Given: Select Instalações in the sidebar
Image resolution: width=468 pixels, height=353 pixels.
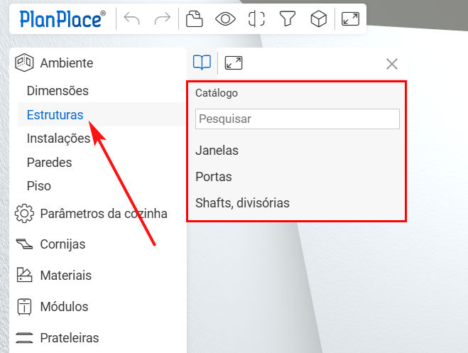Looking at the screenshot, I should tap(58, 139).
